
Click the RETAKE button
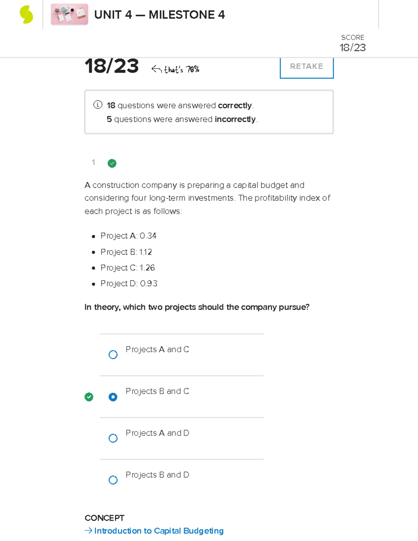click(x=307, y=67)
